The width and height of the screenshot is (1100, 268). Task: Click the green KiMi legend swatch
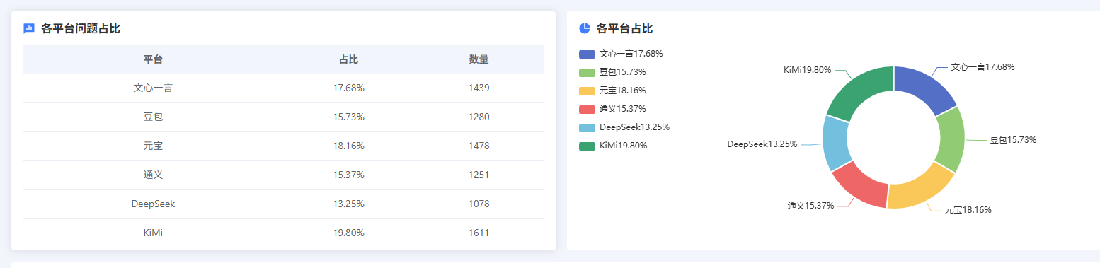click(587, 146)
